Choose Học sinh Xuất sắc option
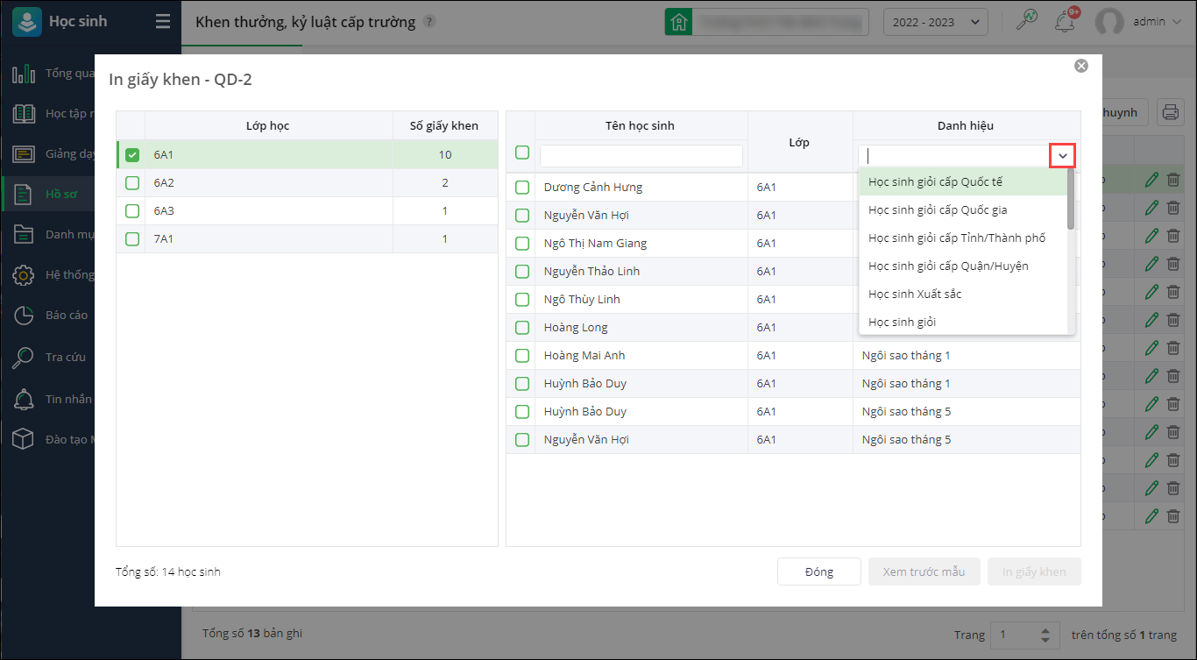The height and width of the screenshot is (660, 1197). pos(915,294)
